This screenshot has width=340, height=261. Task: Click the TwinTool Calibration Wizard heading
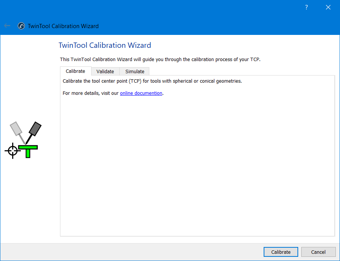pos(105,45)
